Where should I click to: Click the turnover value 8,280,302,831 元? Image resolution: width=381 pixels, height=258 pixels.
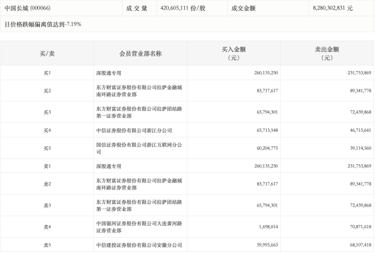pos(332,8)
